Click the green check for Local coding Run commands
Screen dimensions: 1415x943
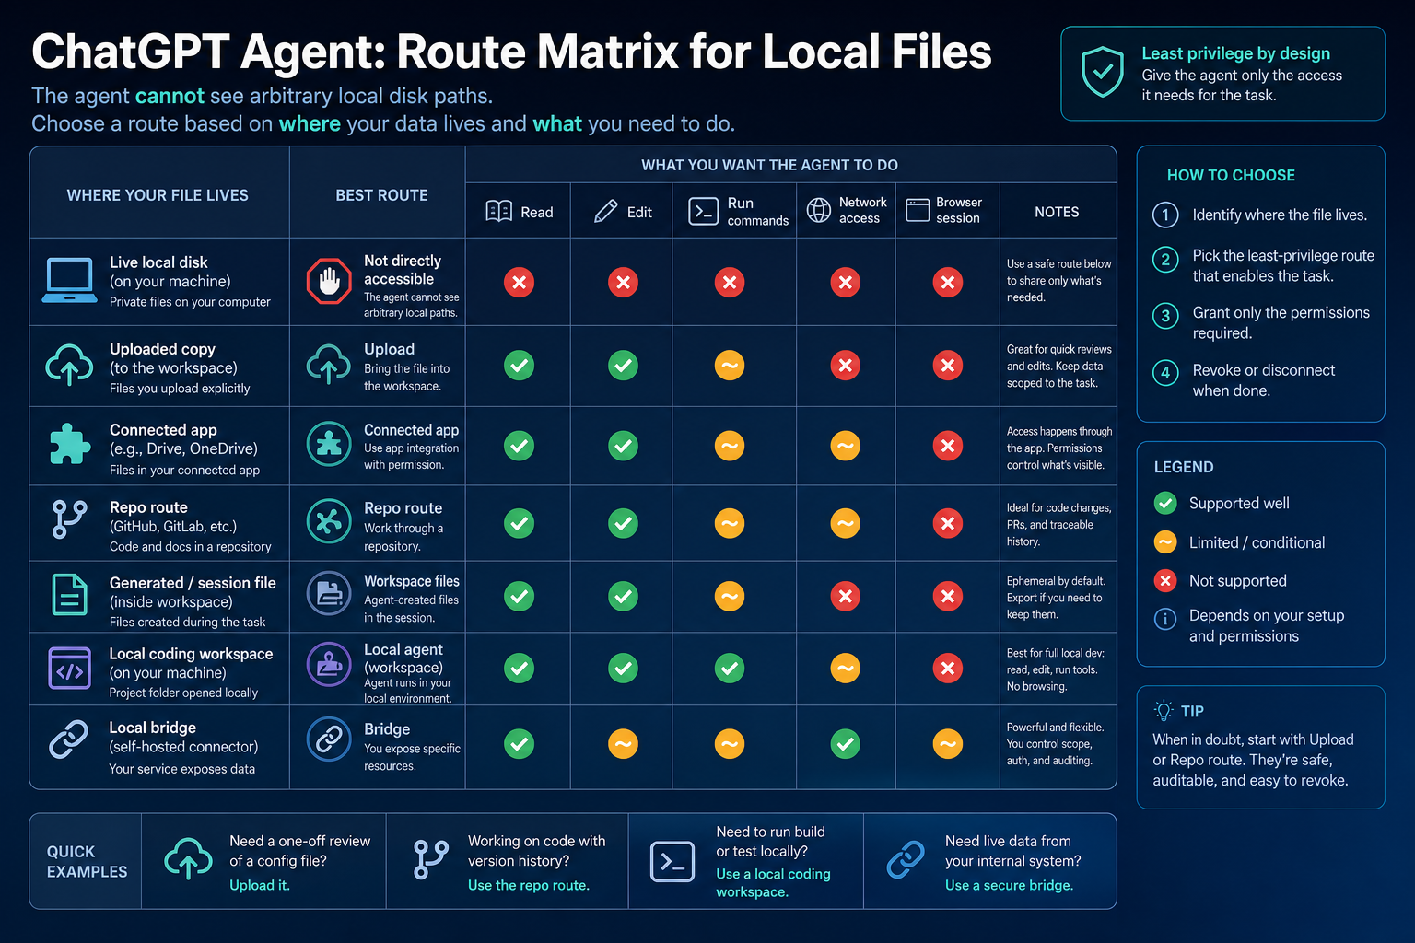[730, 668]
